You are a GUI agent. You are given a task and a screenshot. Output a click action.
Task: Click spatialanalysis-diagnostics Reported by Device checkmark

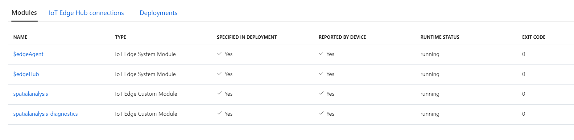[x=321, y=114]
